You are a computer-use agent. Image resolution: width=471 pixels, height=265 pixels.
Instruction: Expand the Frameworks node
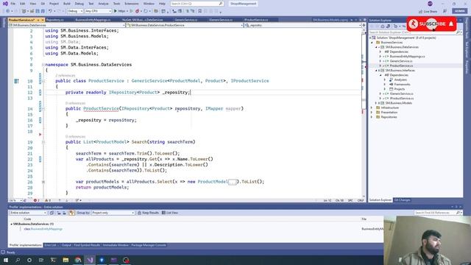pyautogui.click(x=385, y=85)
